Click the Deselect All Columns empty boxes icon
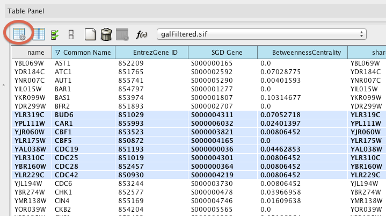 (71, 34)
